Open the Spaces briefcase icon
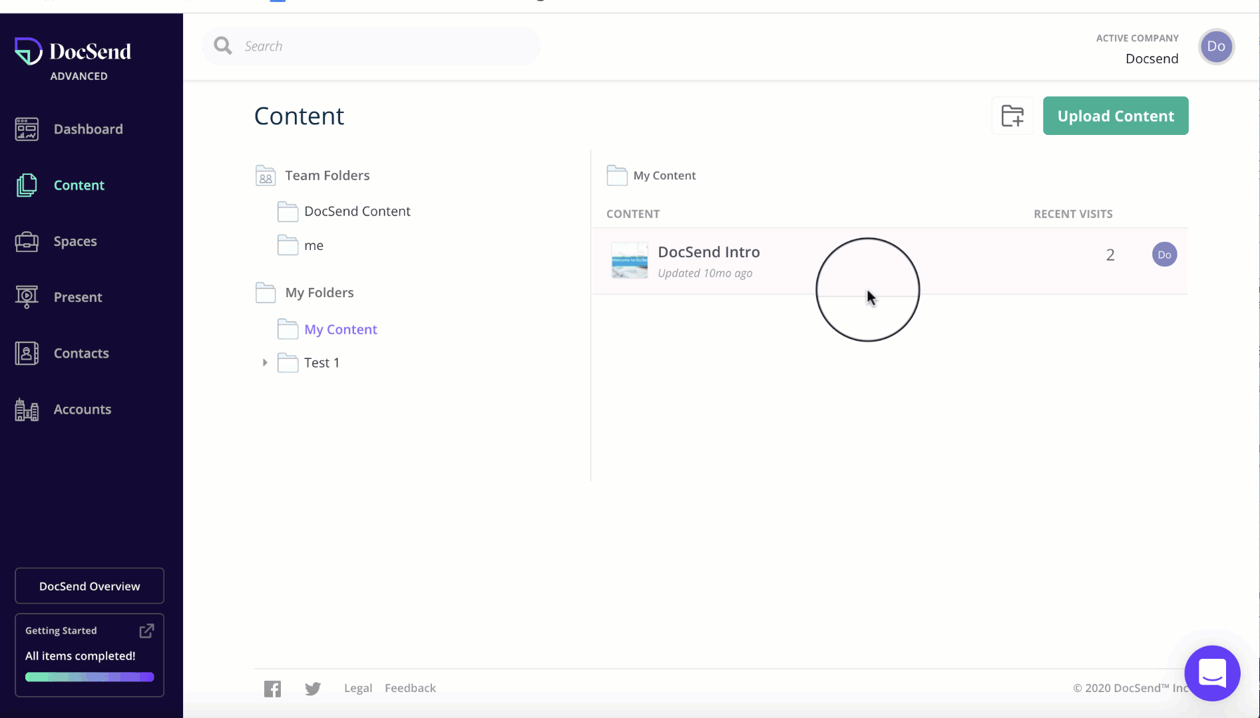Screen dimensions: 1260x718 click(x=27, y=241)
